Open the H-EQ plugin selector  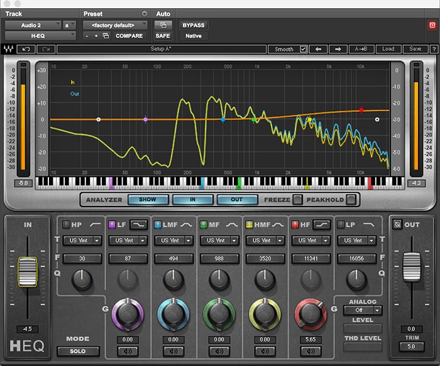pos(40,36)
